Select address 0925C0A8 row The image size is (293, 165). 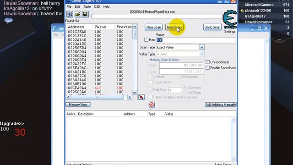pyautogui.click(x=99, y=92)
